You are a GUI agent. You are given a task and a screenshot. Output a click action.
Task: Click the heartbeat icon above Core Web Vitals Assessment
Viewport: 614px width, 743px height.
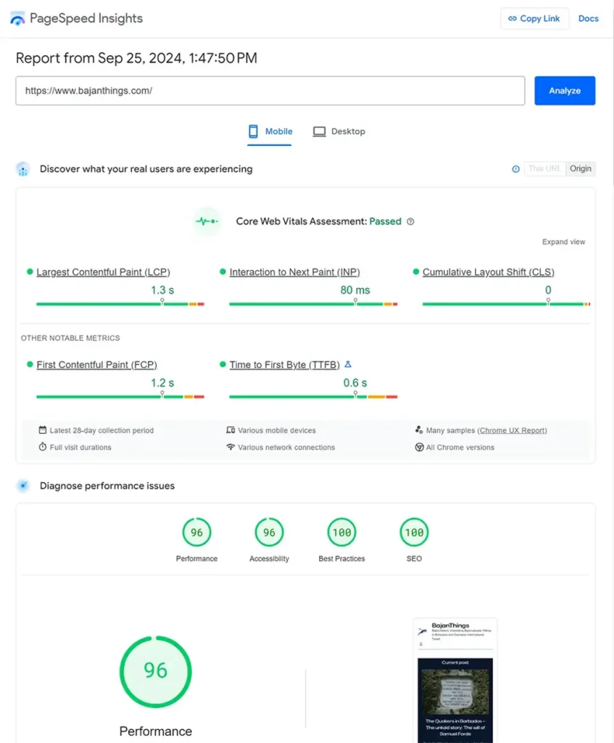click(x=207, y=221)
